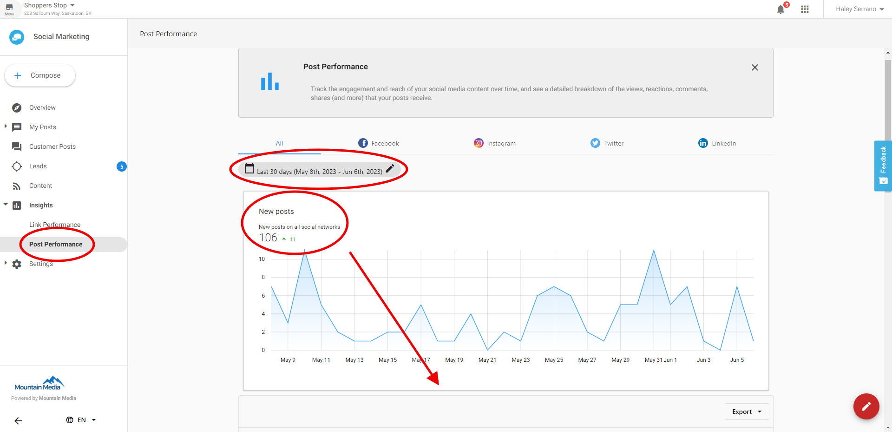Click the language globe icon
This screenshot has width=892, height=432.
70,420
